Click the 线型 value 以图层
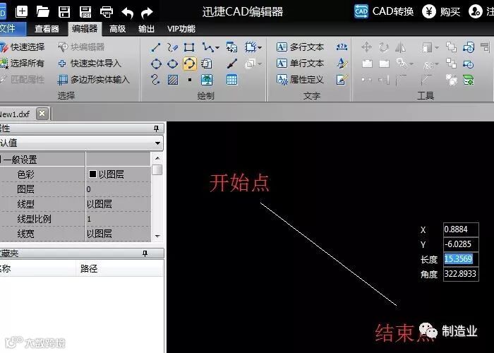Viewport: 494px width, 353px height. (118, 204)
